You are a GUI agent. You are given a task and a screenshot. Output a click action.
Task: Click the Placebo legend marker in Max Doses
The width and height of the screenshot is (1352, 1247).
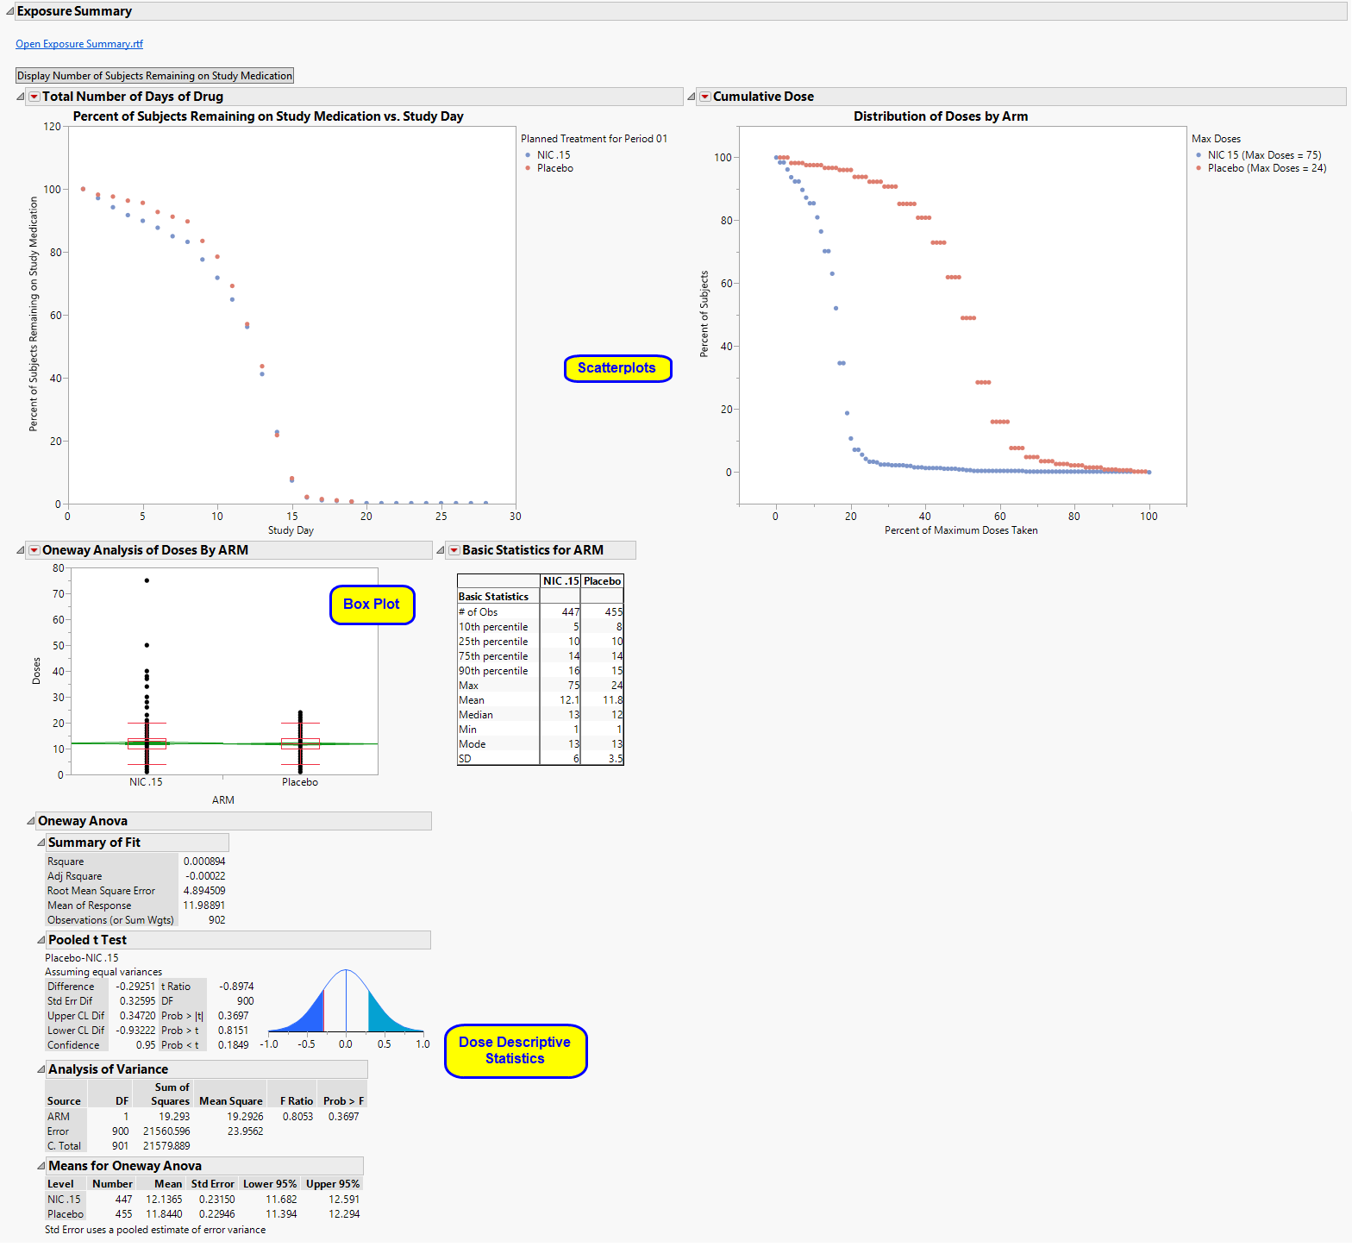1199,168
